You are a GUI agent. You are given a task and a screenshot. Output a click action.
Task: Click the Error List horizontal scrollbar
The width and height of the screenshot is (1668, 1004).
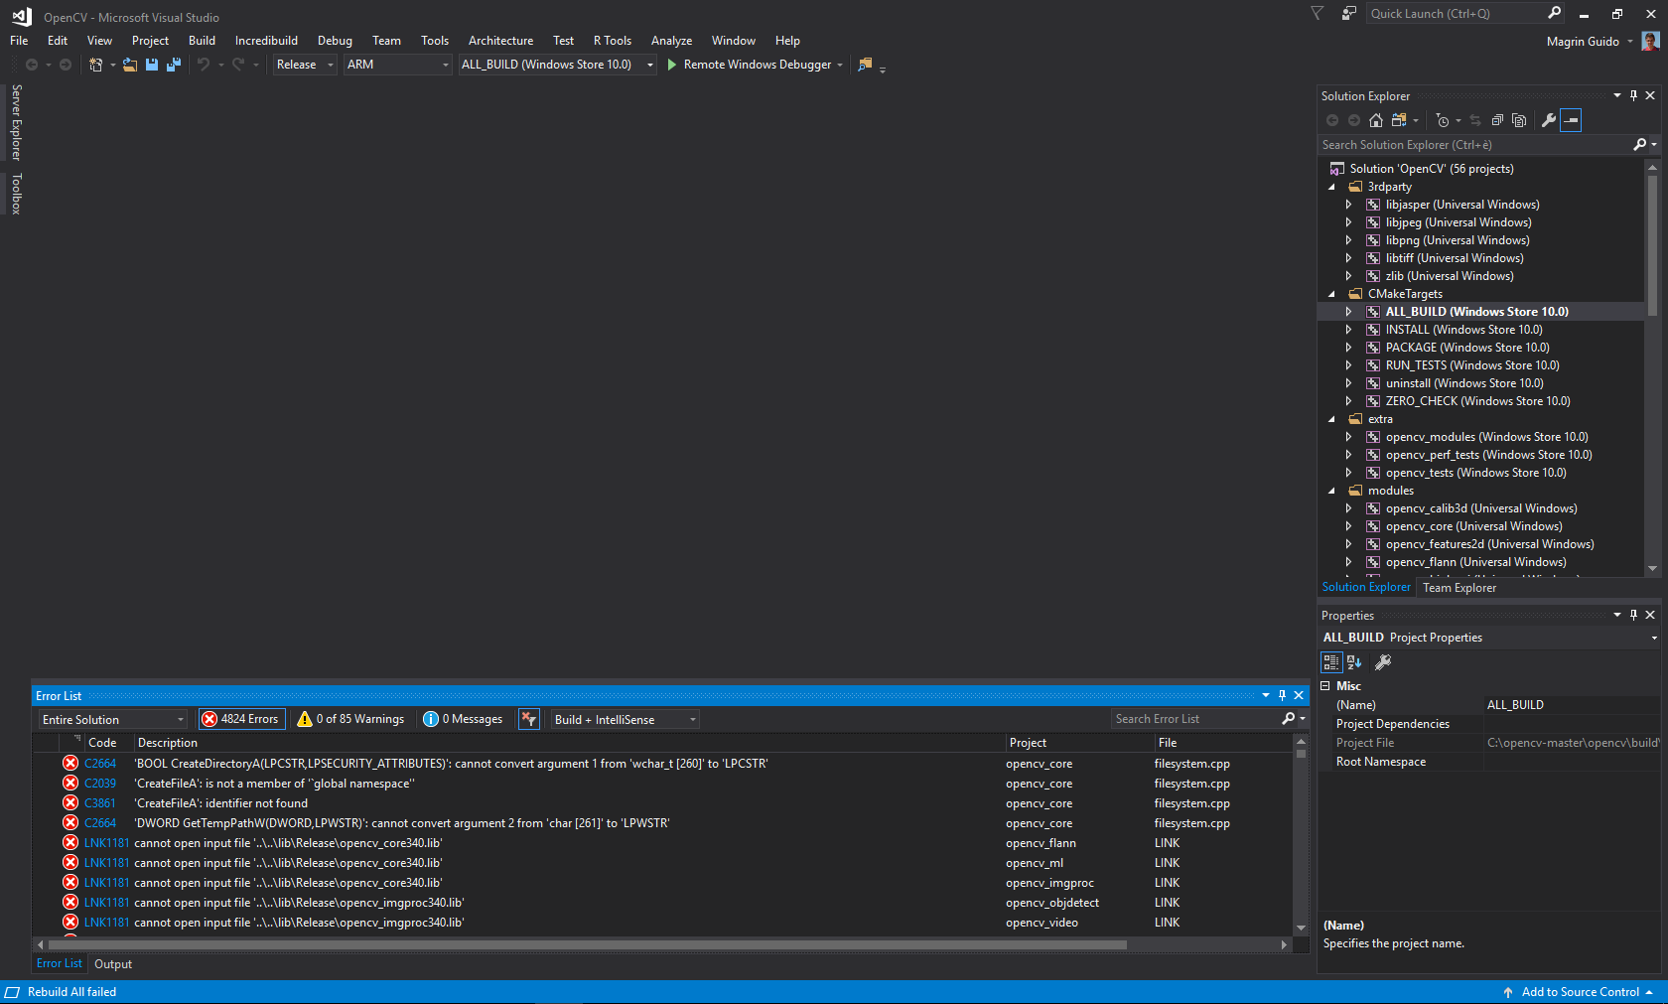pos(587,944)
